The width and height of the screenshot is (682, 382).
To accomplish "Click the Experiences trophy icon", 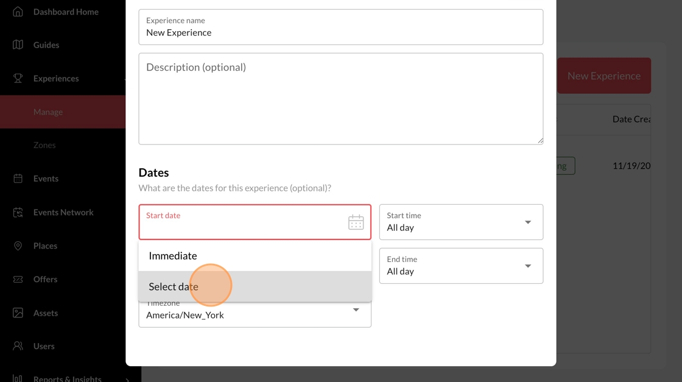I will point(18,78).
